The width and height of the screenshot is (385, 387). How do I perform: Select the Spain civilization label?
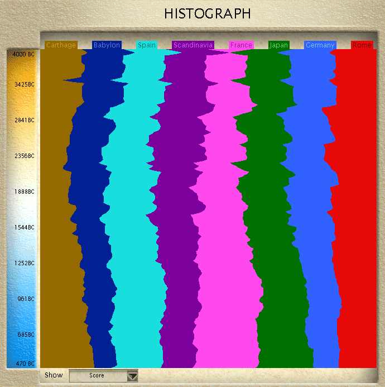[x=147, y=45]
